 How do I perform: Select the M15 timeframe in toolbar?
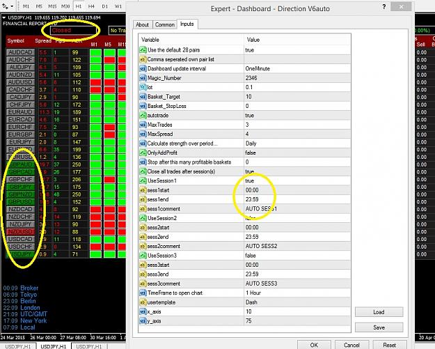click(52, 6)
